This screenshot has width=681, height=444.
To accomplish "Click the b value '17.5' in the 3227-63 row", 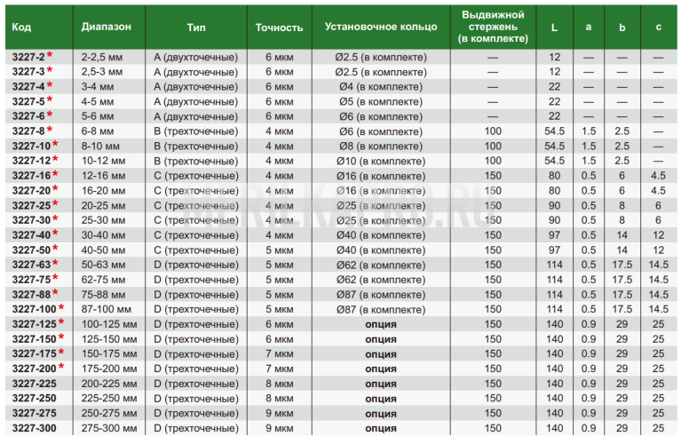I will pos(622,265).
